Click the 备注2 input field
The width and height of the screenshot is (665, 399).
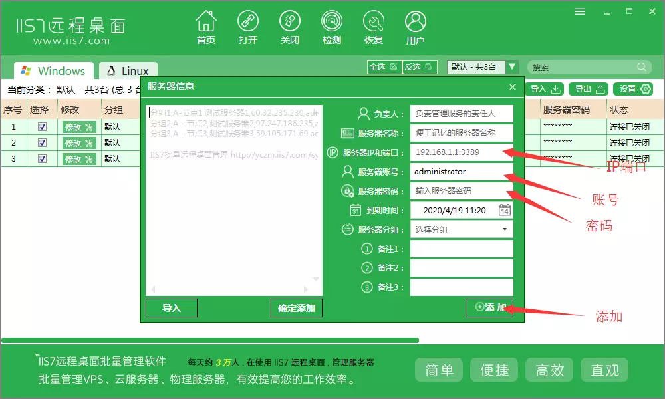462,268
